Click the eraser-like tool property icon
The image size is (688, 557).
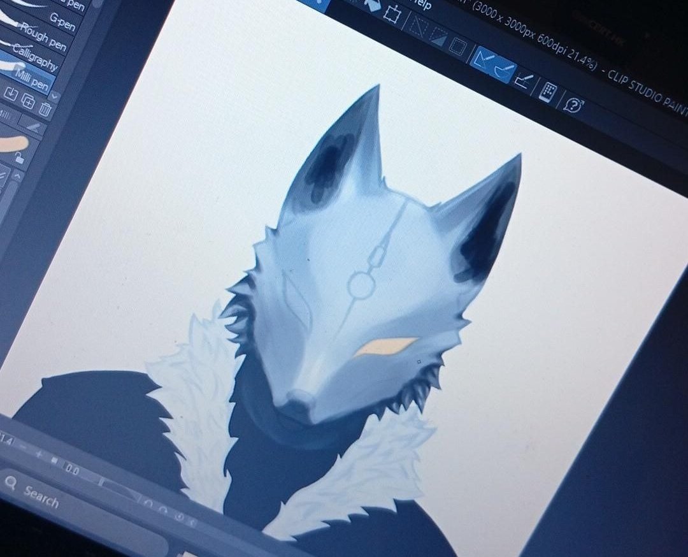[x=33, y=127]
